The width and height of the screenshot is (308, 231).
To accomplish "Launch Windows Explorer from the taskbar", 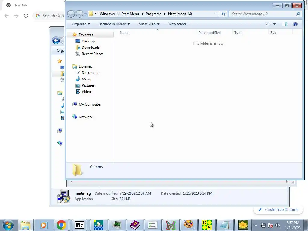I will pyautogui.click(x=26, y=225).
